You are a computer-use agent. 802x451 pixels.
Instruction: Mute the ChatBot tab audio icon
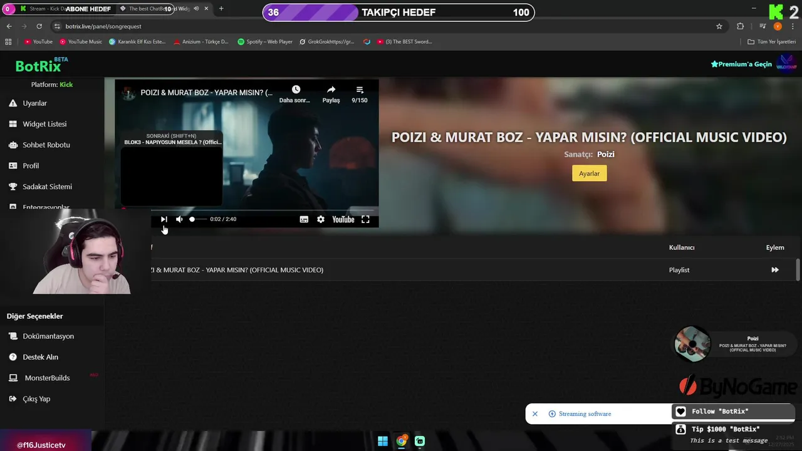(x=196, y=9)
